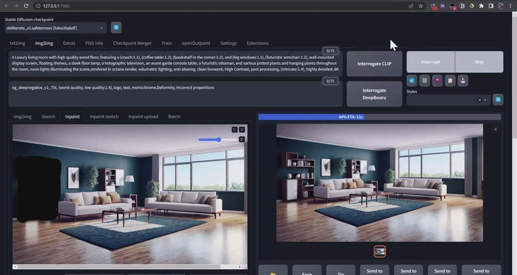The height and width of the screenshot is (275, 517).
Task: Undo the last inpaint brush stroke
Action: click(x=234, y=130)
